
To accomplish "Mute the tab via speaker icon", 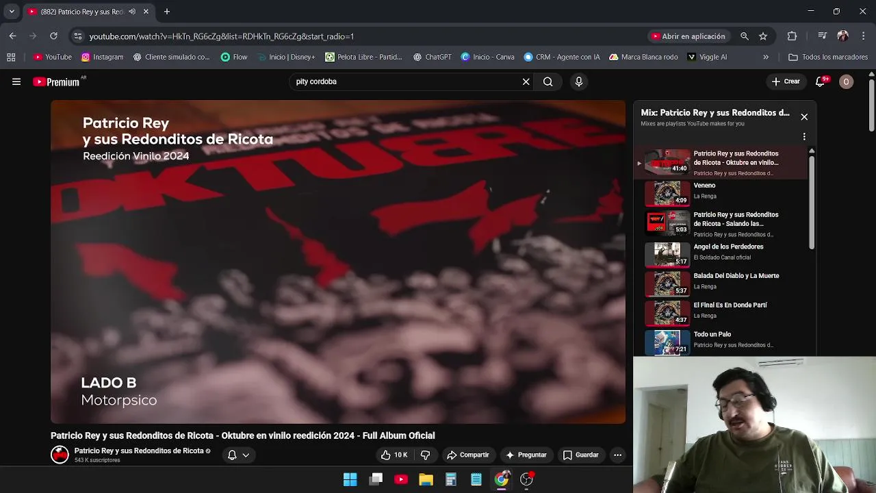I will point(131,12).
